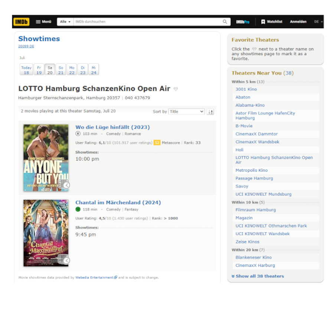Focus the IMDb durchsuchen search field

[148, 22]
